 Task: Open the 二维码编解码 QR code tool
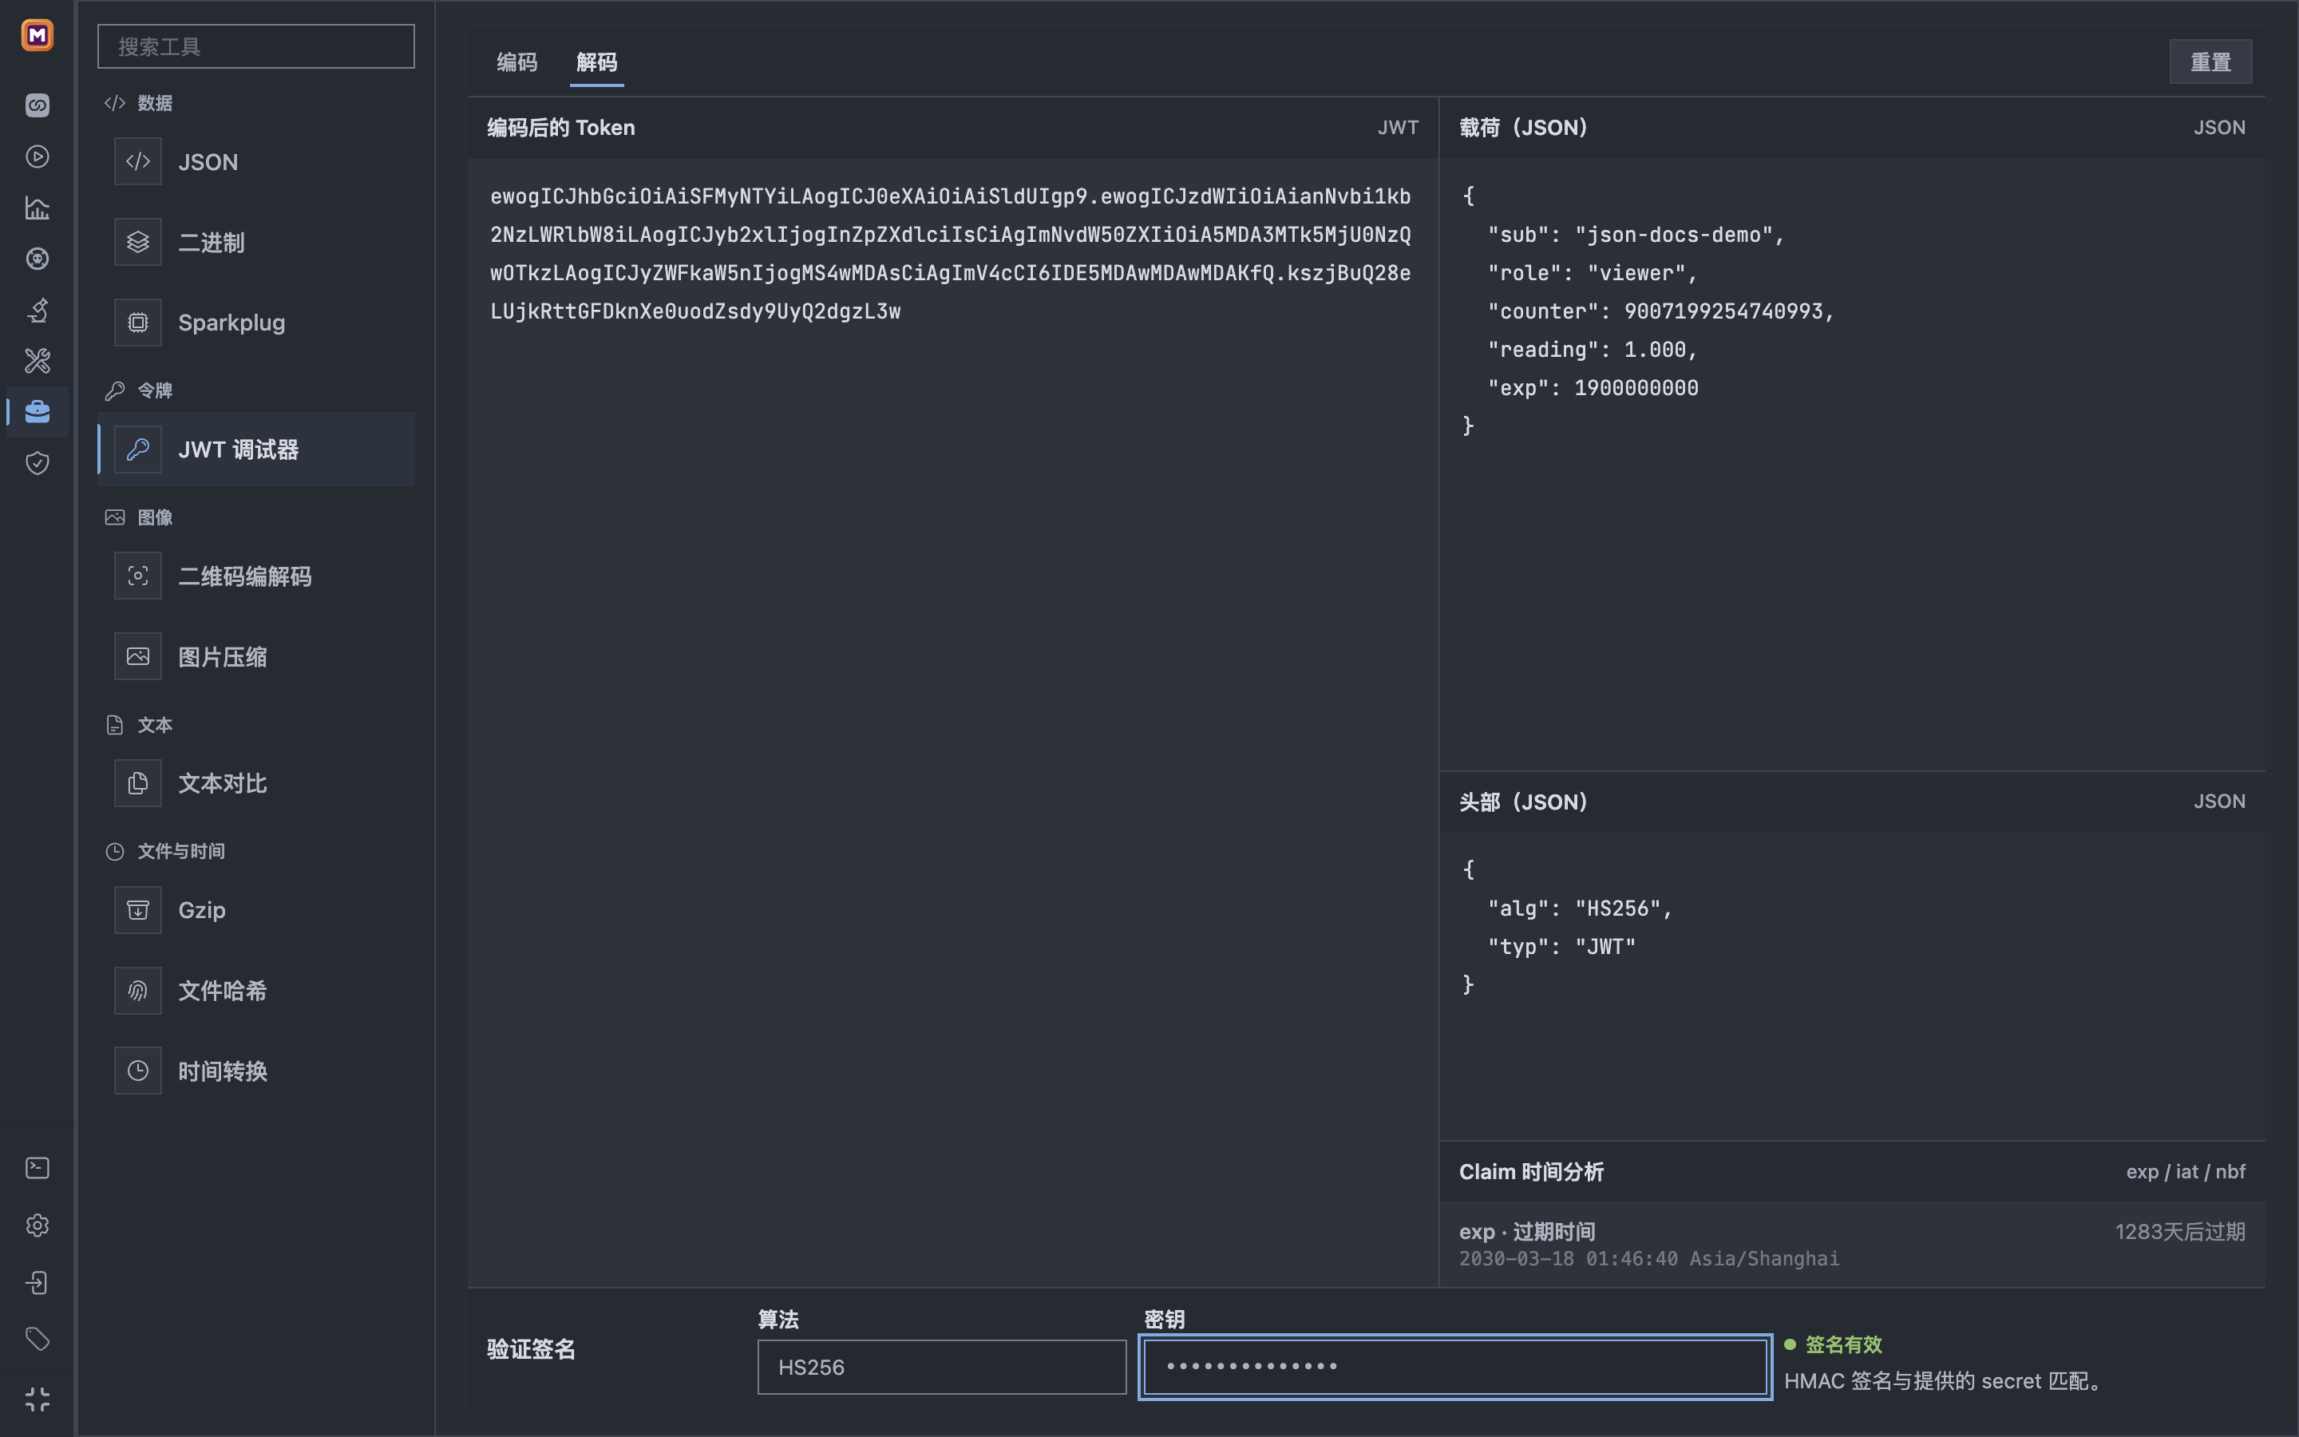coord(256,576)
